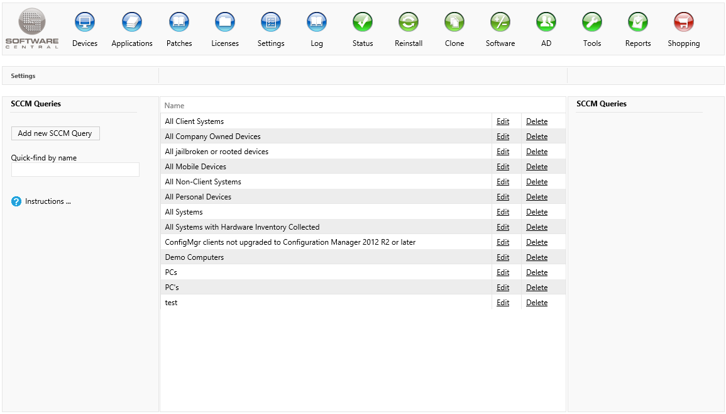726x414 pixels.
Task: Click the Applications toolbar icon
Action: tap(132, 23)
